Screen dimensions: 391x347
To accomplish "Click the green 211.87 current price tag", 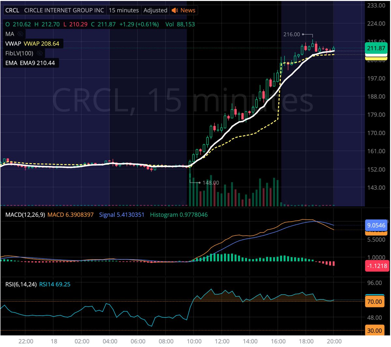I will coord(376,49).
